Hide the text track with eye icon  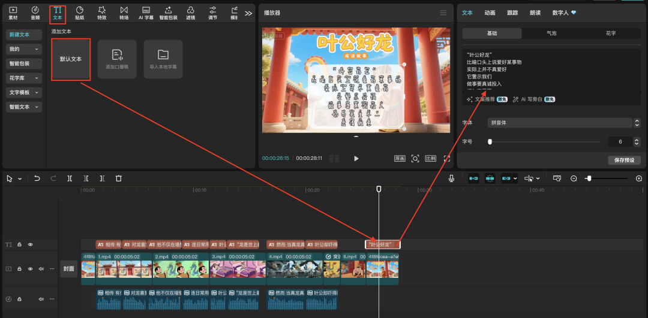click(x=30, y=244)
